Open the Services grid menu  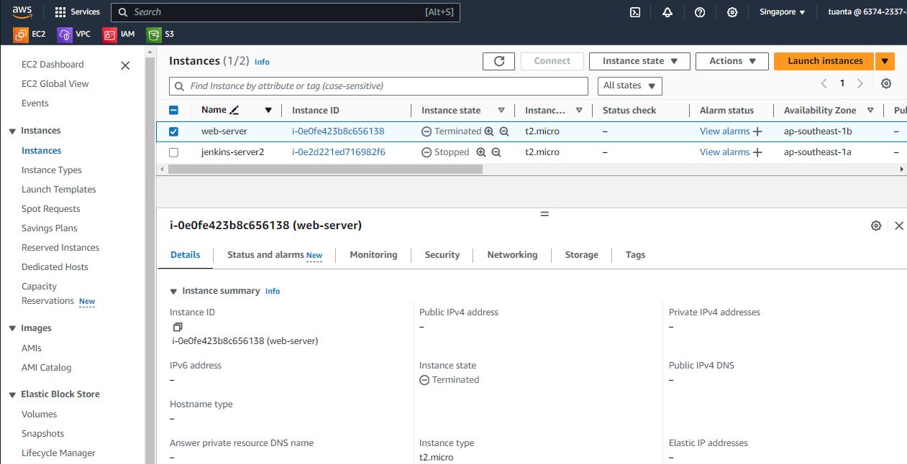[x=78, y=12]
